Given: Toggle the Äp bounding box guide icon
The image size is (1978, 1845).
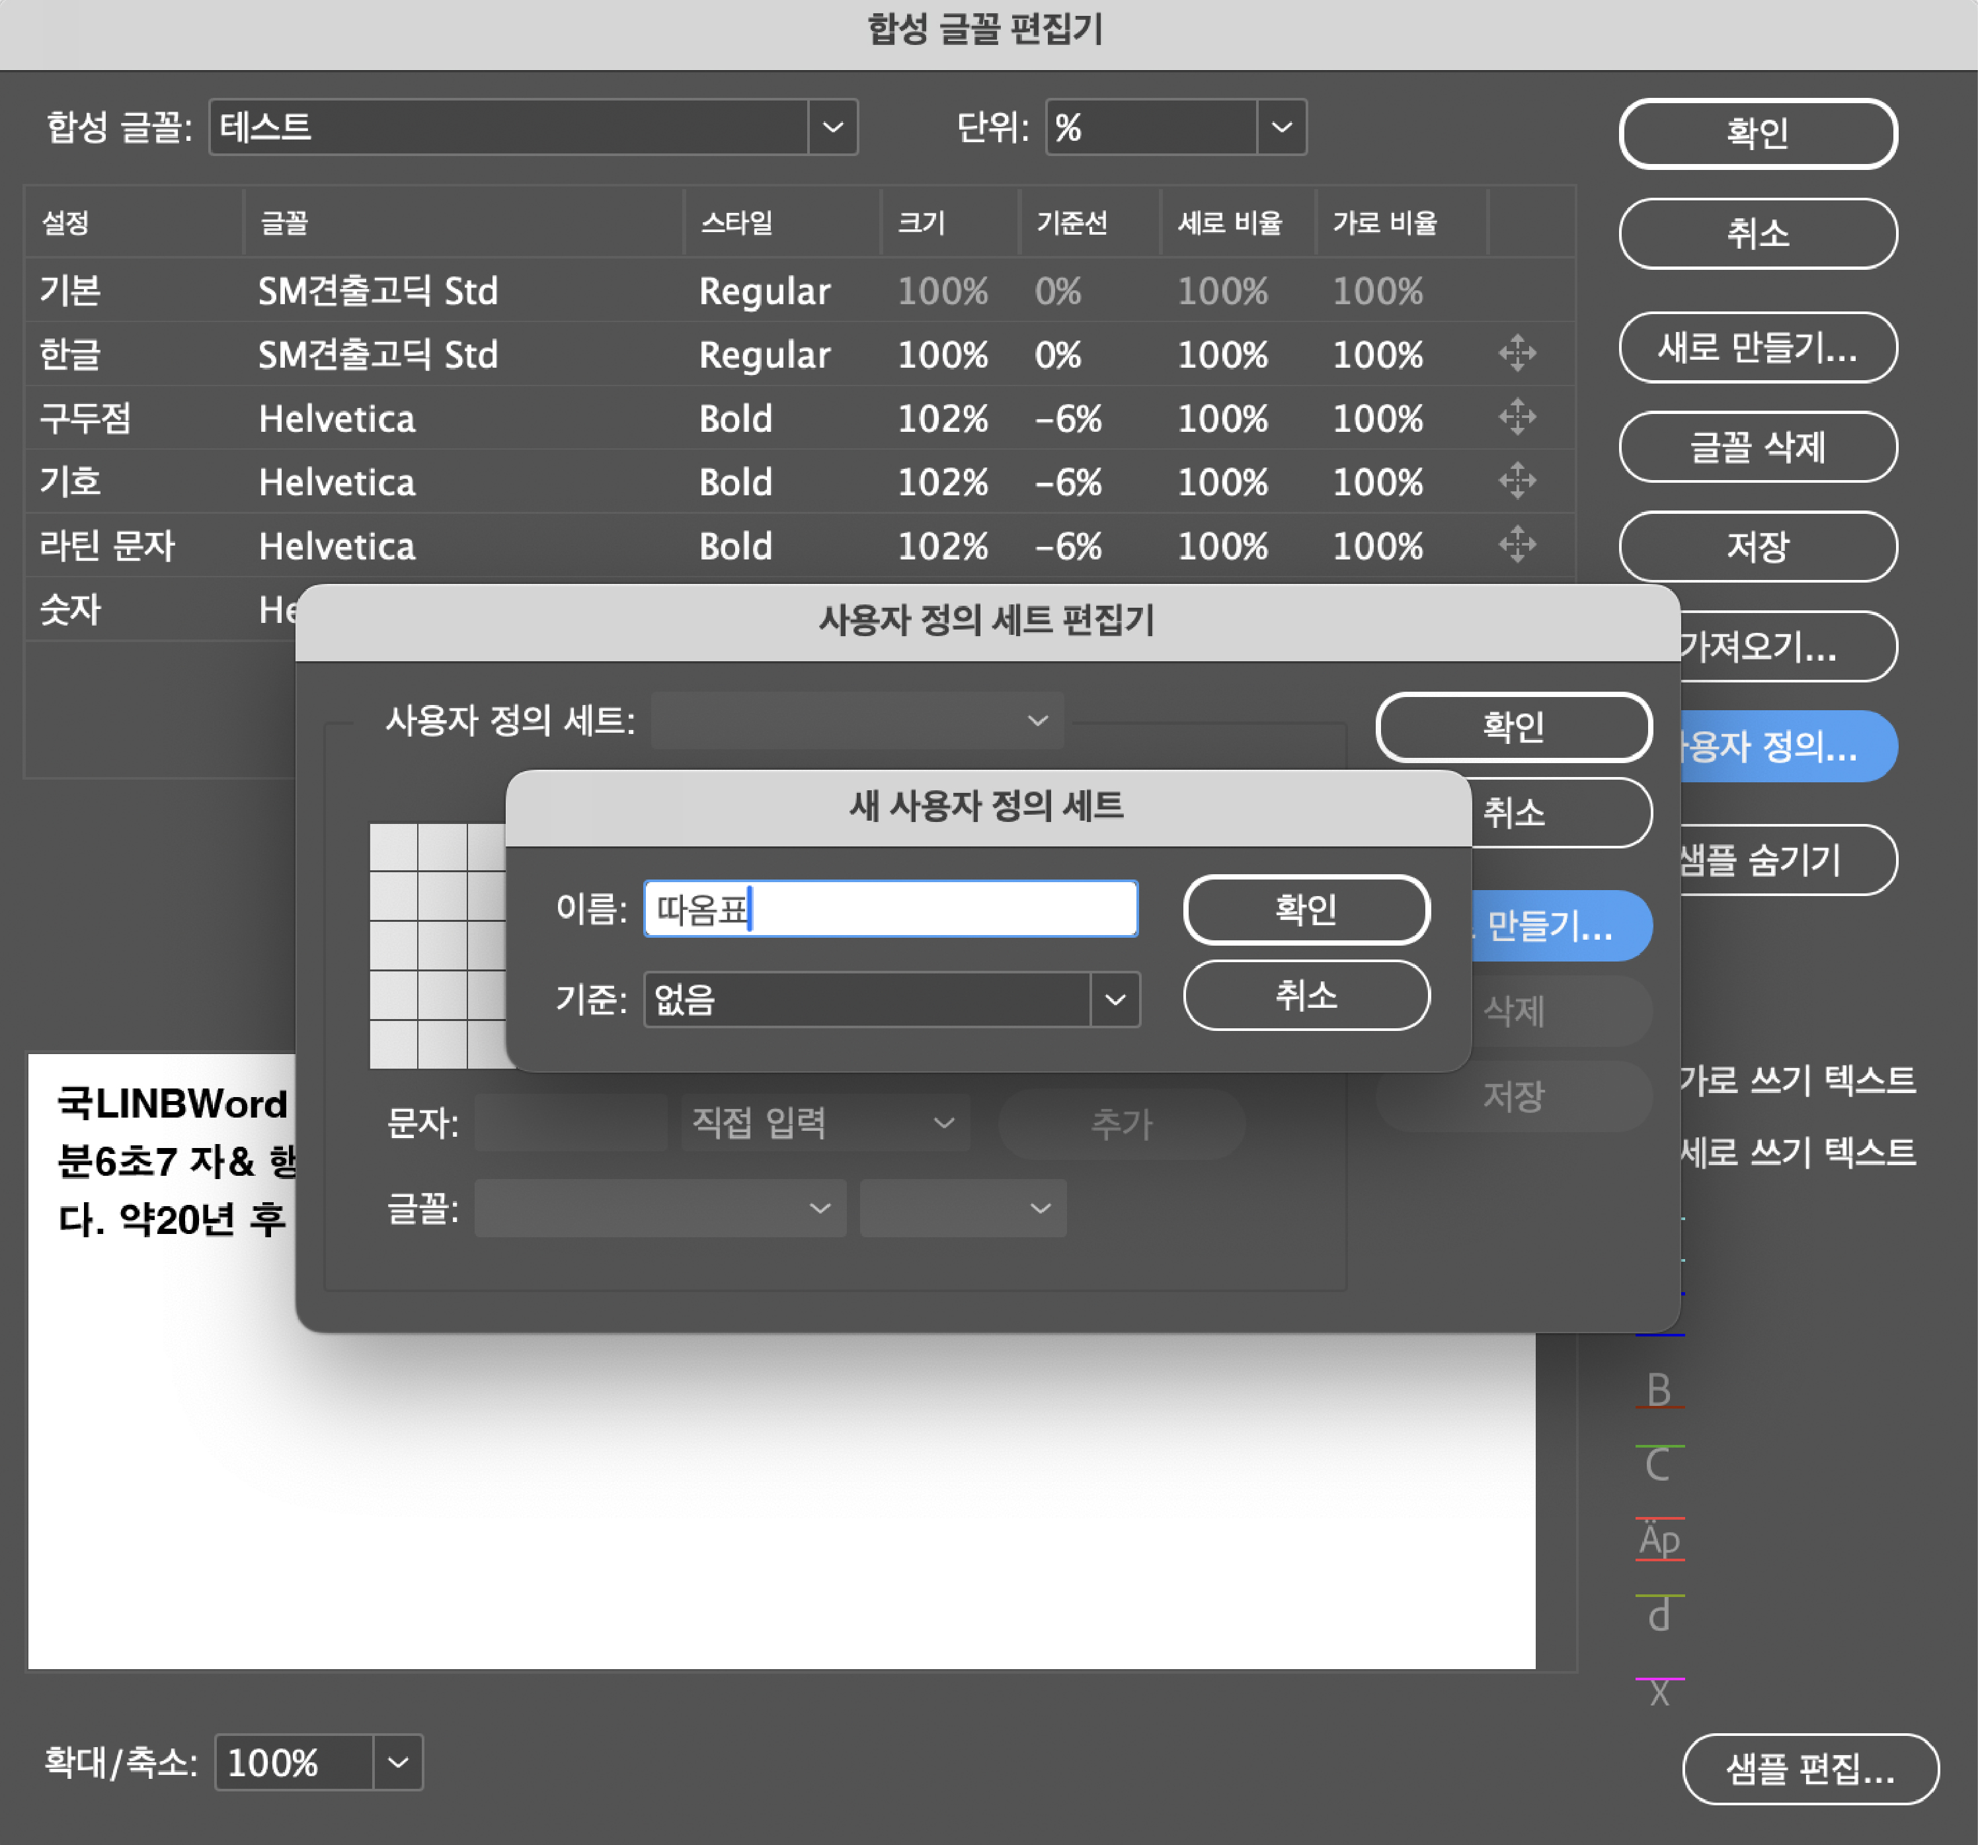Looking at the screenshot, I should tap(1659, 1539).
